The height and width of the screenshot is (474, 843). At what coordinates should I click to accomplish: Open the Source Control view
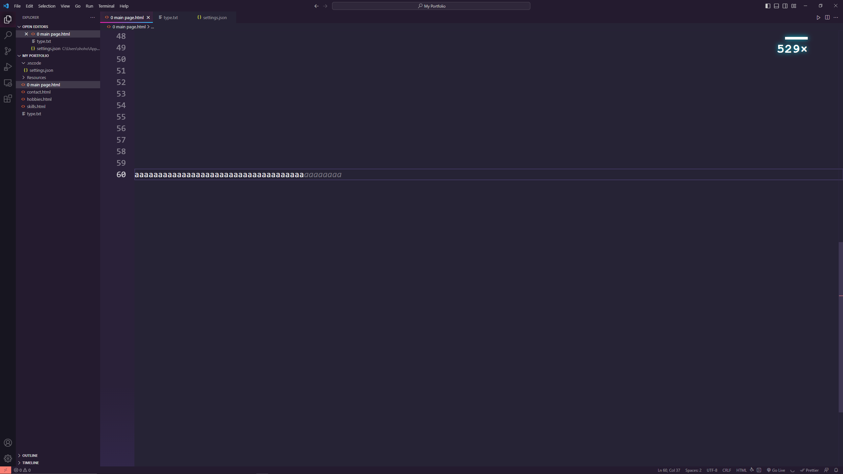click(8, 51)
